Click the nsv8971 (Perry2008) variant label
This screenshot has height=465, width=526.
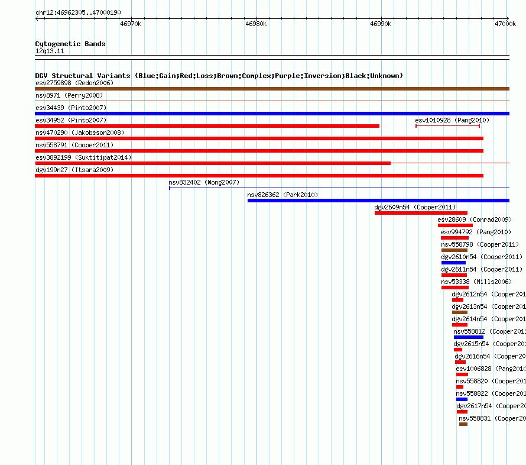(69, 95)
